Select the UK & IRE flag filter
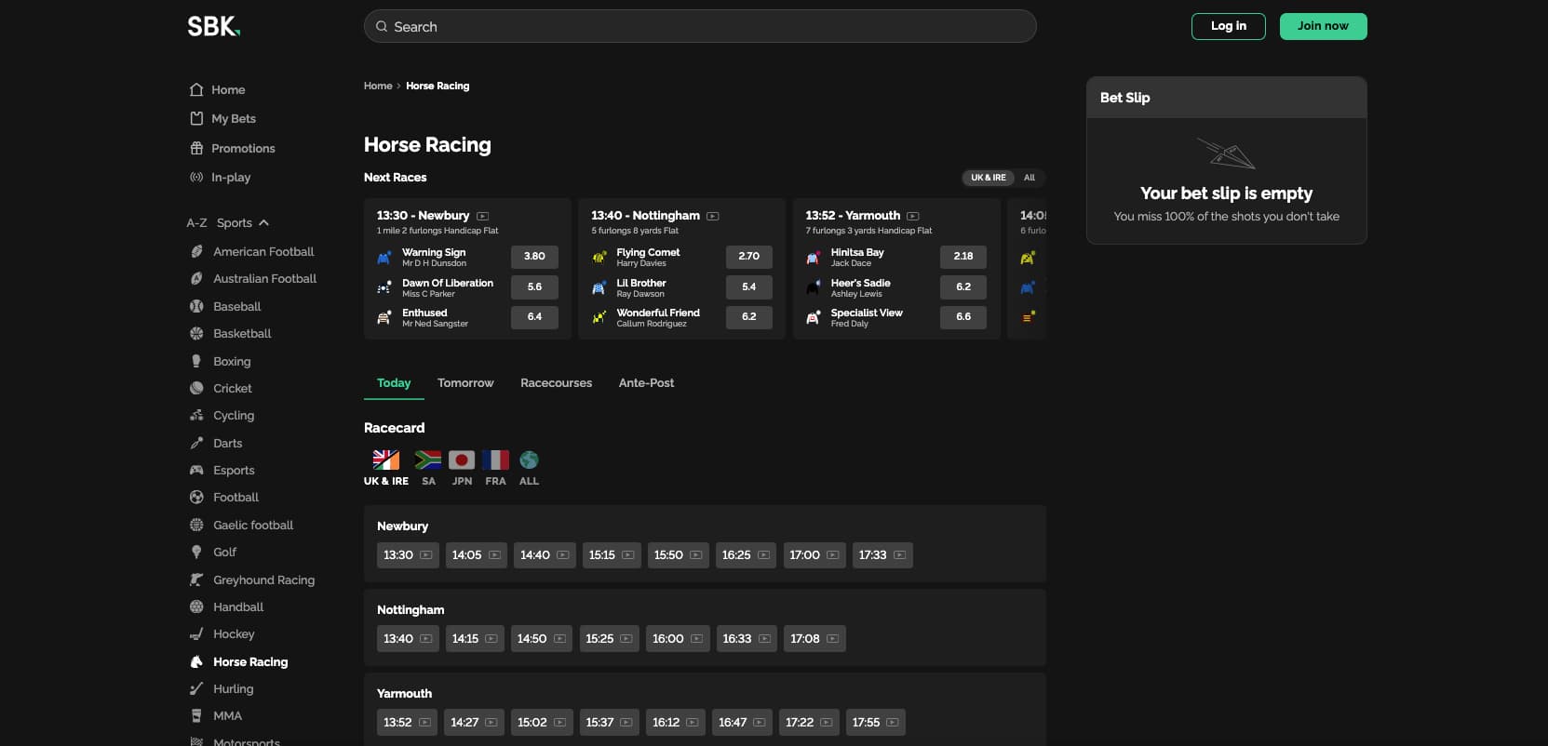 pos(386,468)
